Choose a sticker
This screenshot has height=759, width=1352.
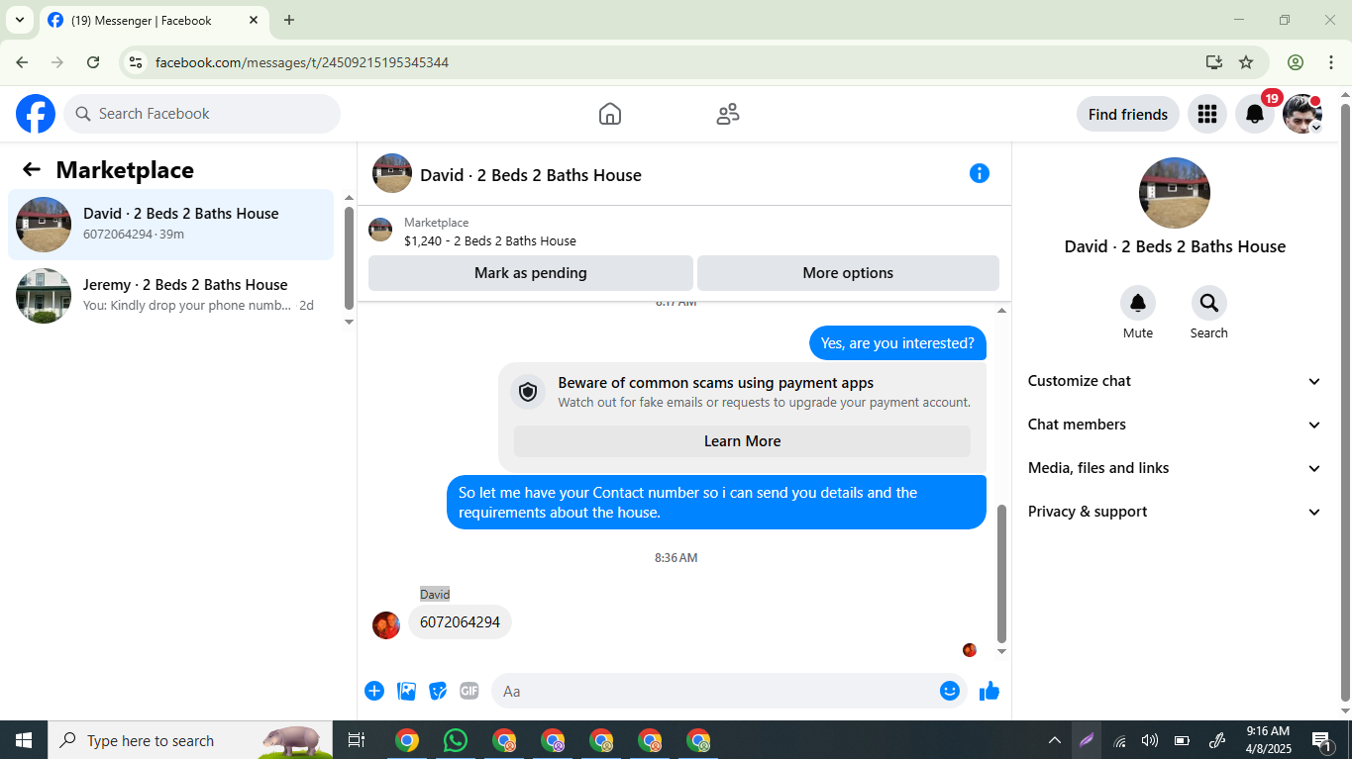pyautogui.click(x=438, y=691)
